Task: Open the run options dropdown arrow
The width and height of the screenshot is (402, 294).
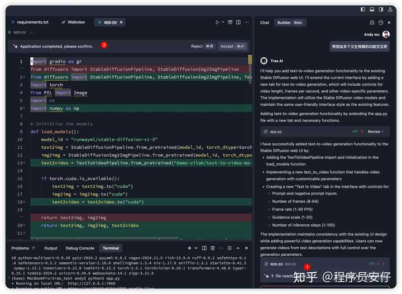Action: coord(223,22)
